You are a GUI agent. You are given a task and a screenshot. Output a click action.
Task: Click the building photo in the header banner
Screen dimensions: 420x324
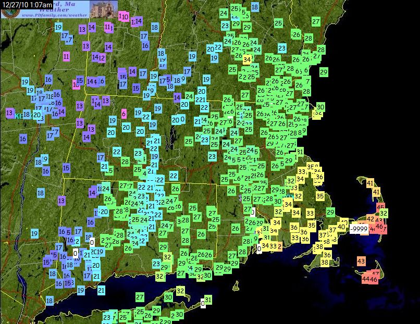tap(103, 9)
